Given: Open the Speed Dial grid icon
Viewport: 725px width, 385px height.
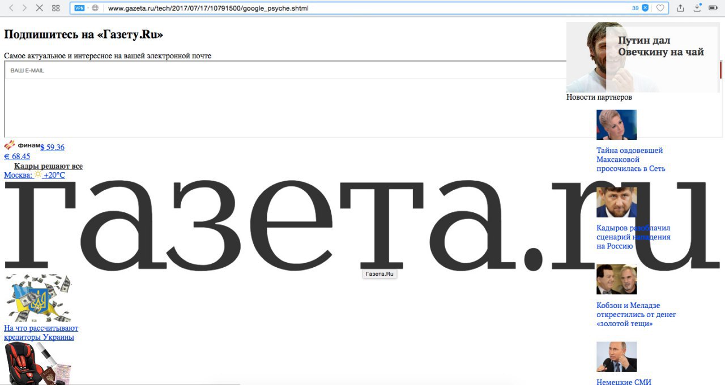Looking at the screenshot, I should (56, 8).
